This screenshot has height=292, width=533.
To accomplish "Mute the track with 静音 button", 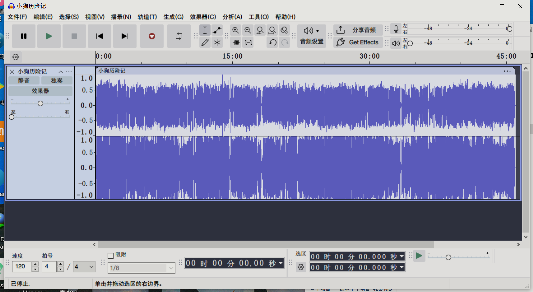I will pos(24,81).
